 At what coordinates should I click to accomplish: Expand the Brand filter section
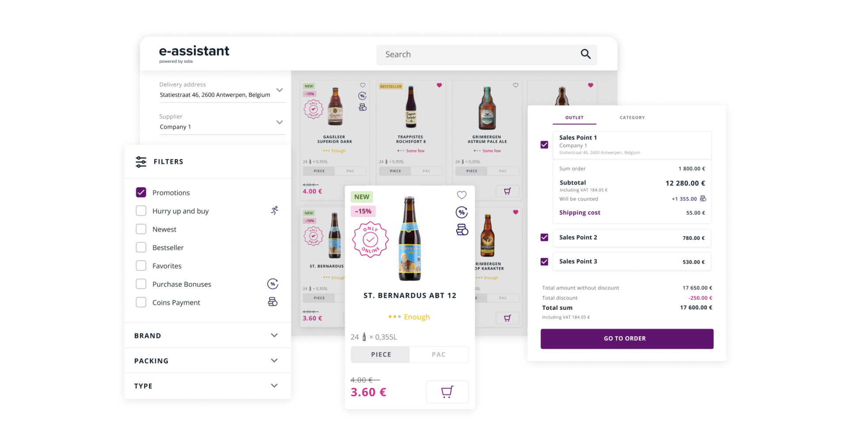point(208,335)
